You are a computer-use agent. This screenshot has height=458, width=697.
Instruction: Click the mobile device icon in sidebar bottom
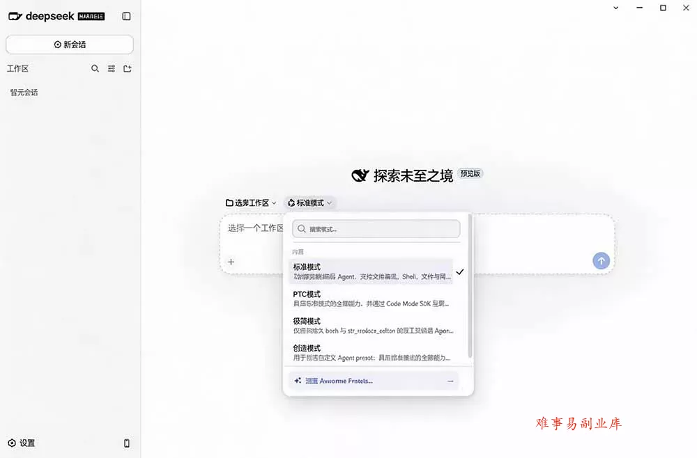[x=127, y=443]
